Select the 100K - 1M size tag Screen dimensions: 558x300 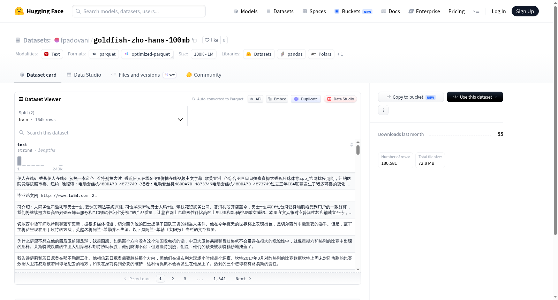click(x=204, y=54)
